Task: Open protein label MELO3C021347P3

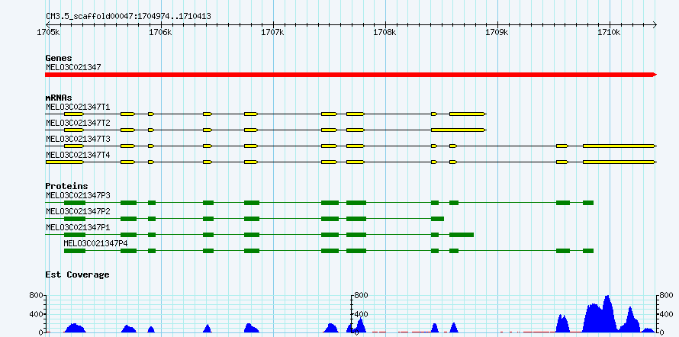Action: 78,195
